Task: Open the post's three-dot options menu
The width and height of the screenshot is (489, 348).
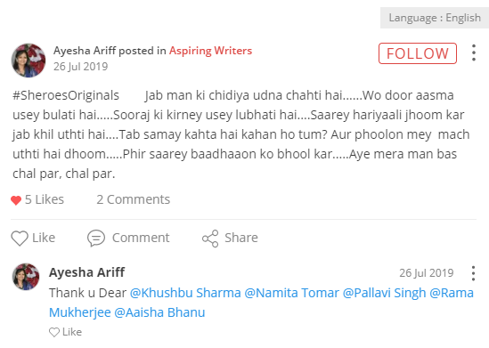Action: [473, 53]
